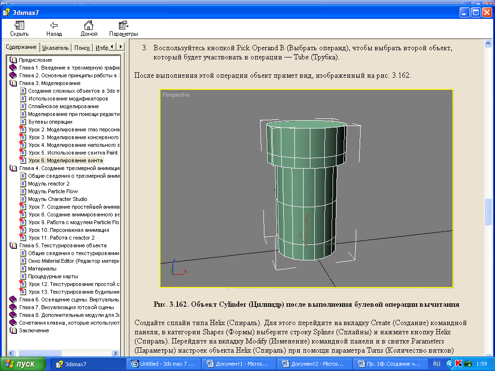The image size is (495, 371).
Task: Switch to the Поиск tab
Action: [x=82, y=48]
